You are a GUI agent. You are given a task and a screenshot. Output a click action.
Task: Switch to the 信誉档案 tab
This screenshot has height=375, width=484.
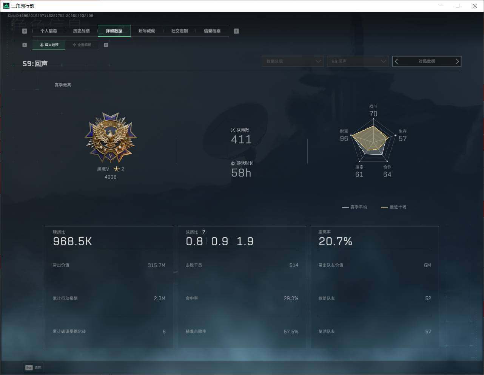(212, 31)
